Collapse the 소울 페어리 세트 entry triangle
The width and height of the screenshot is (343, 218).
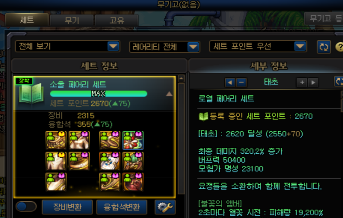[x=169, y=94]
